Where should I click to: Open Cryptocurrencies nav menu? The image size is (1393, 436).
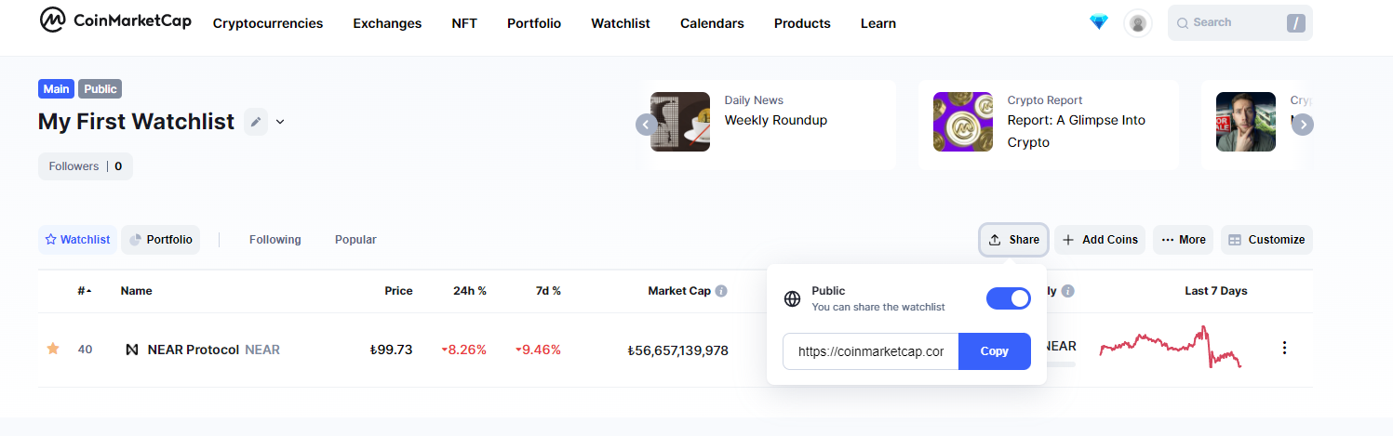coord(268,23)
